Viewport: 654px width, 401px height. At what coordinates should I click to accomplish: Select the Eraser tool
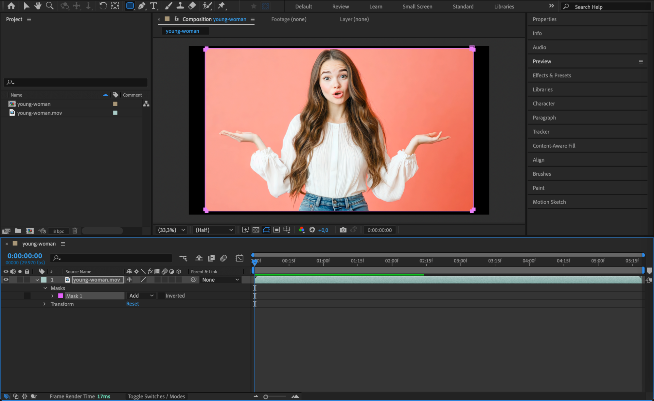click(x=192, y=6)
